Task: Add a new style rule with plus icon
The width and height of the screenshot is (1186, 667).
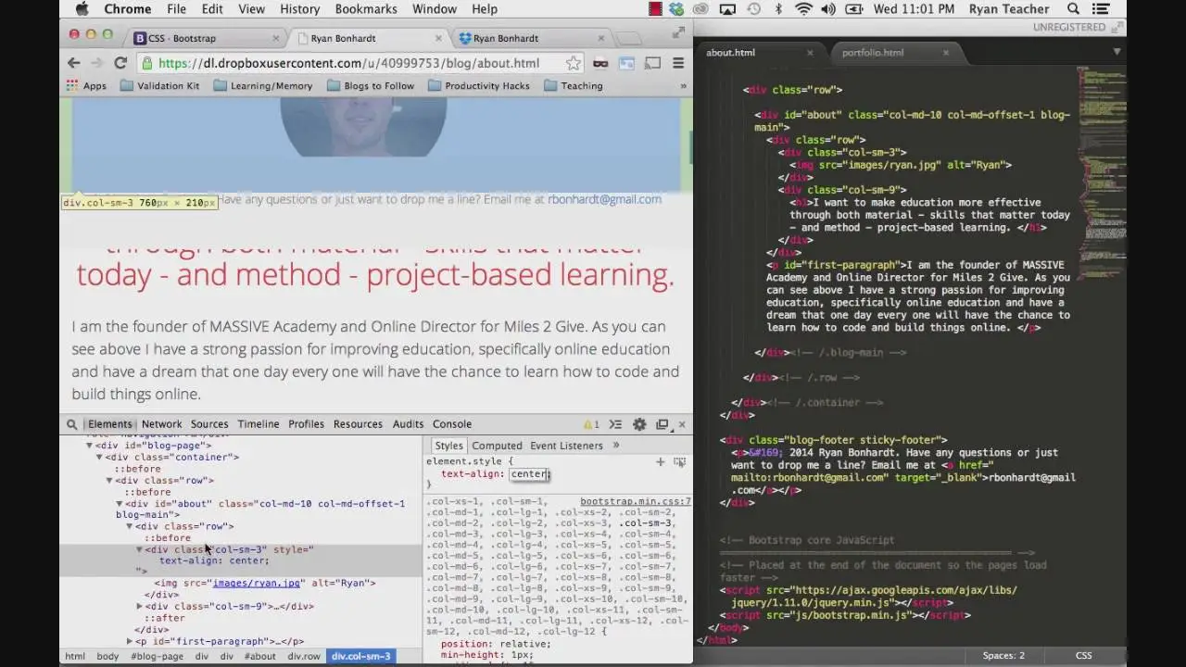Action: [661, 461]
